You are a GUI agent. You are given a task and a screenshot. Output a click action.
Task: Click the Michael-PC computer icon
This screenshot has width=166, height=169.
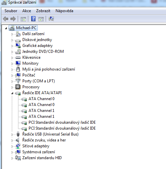click(12, 28)
